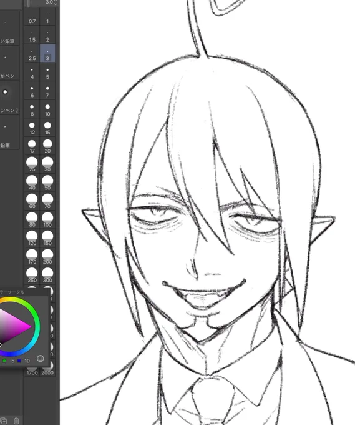This screenshot has width=355, height=425.
Task: Click the duplicate sub tool icon
Action: 4,421
